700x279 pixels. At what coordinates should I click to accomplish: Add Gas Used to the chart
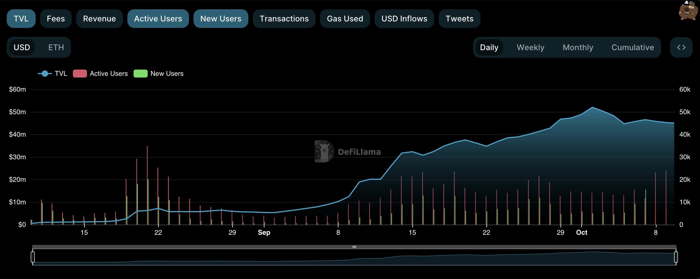(345, 19)
